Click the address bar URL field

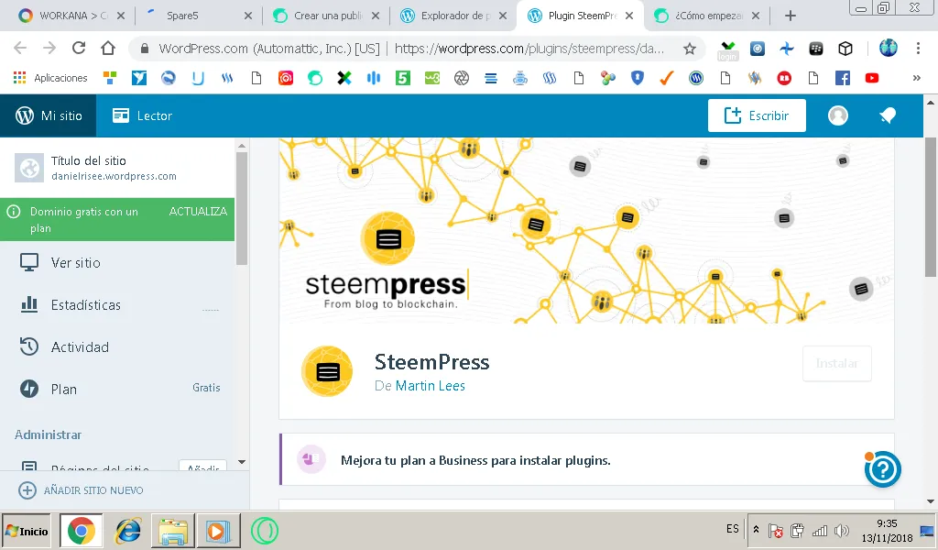click(411, 49)
